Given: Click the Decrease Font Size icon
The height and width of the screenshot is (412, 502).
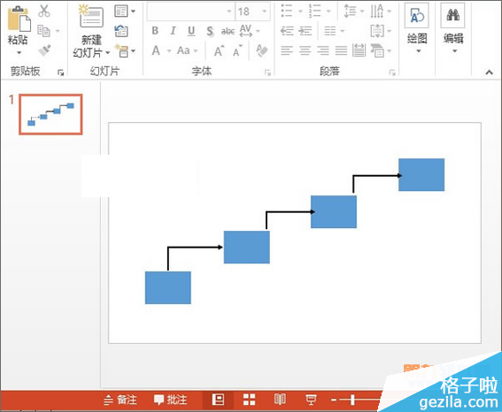Looking at the screenshot, I should click(237, 50).
